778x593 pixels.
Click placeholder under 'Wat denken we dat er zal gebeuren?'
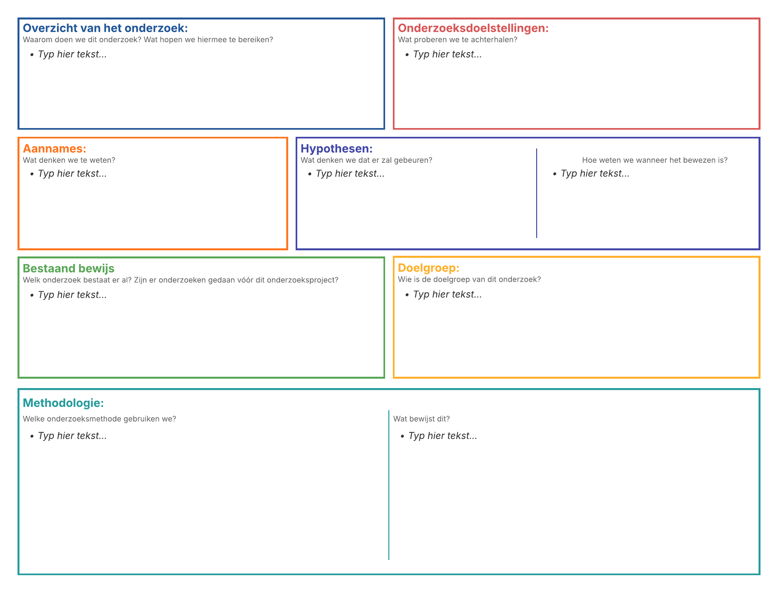350,173
